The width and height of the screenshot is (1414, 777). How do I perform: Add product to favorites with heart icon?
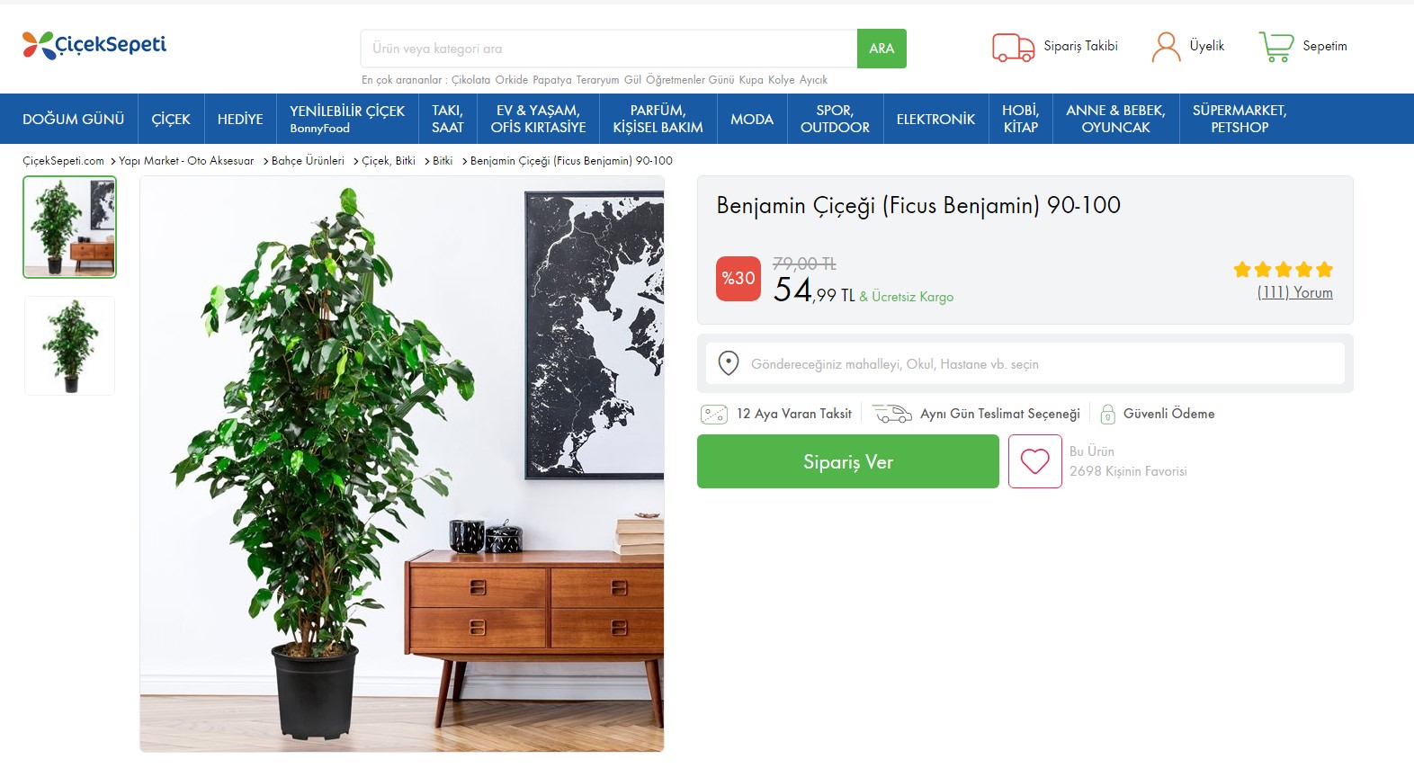pos(1035,461)
